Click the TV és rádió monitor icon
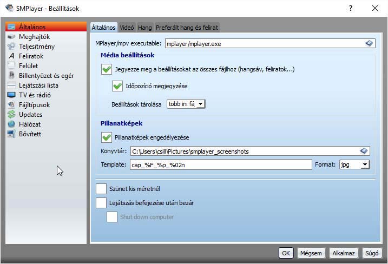This screenshot has width=388, height=264. [x=11, y=95]
